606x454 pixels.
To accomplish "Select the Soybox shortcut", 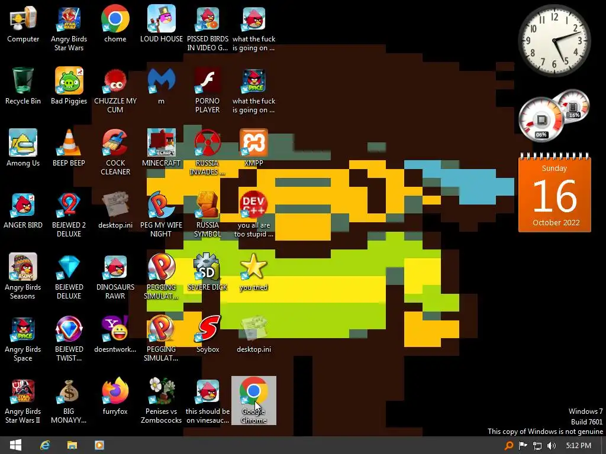I will tap(208, 335).
